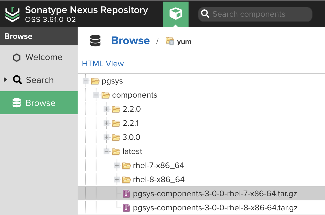
Task: Select the components tree row label
Action: pyautogui.click(x=135, y=95)
